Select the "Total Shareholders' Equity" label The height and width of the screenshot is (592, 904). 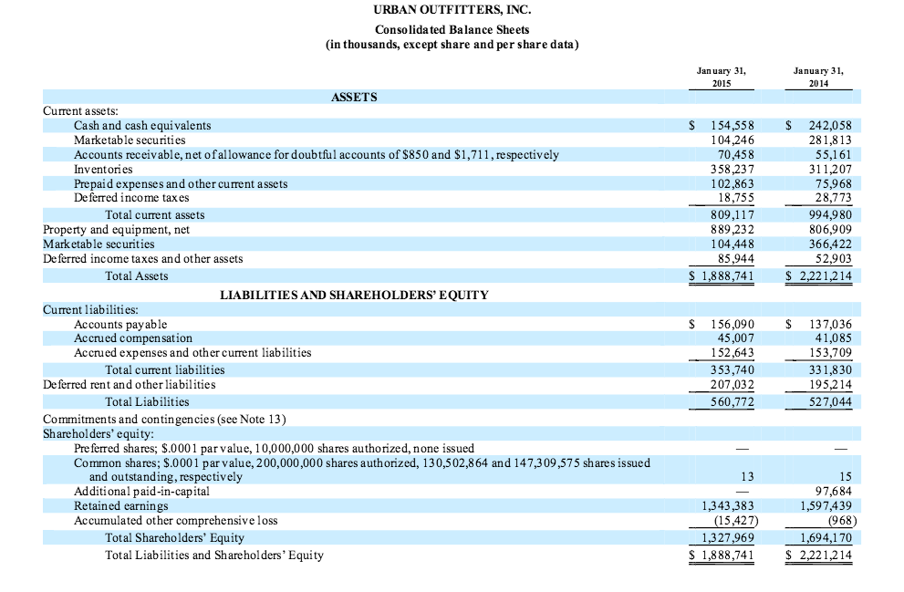coord(175,537)
